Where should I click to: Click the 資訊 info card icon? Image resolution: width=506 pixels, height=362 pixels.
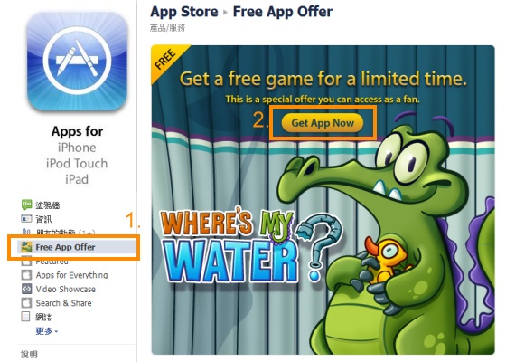(26, 219)
